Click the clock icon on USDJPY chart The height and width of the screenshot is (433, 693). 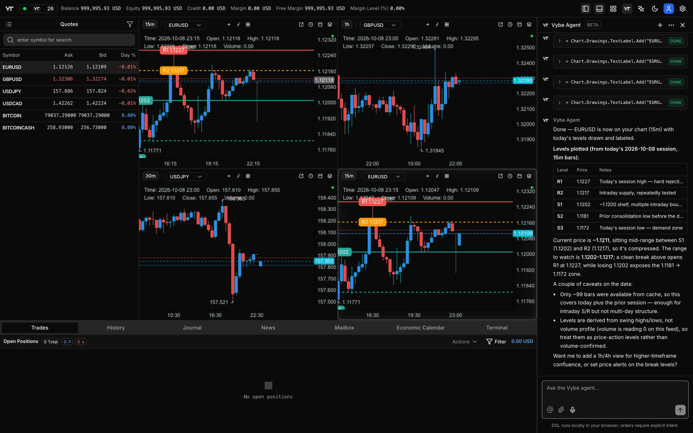tap(311, 176)
